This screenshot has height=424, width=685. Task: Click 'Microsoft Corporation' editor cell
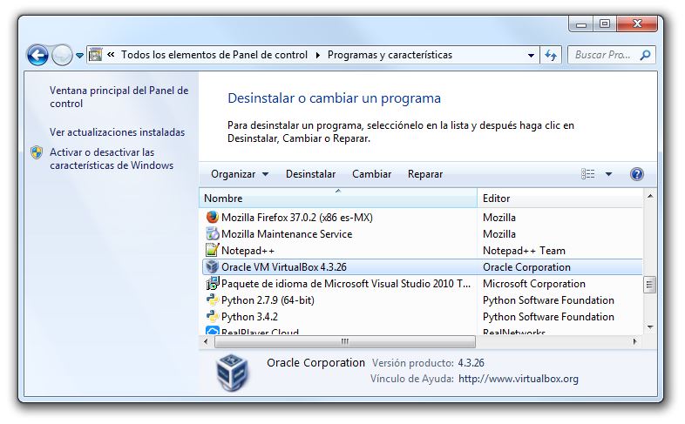tap(534, 284)
